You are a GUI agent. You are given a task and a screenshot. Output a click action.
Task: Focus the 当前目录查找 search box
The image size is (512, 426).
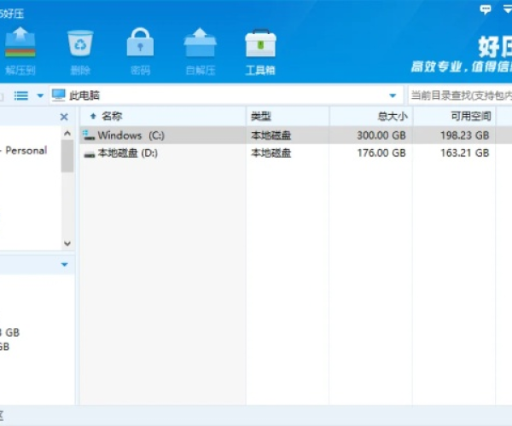[x=461, y=95]
